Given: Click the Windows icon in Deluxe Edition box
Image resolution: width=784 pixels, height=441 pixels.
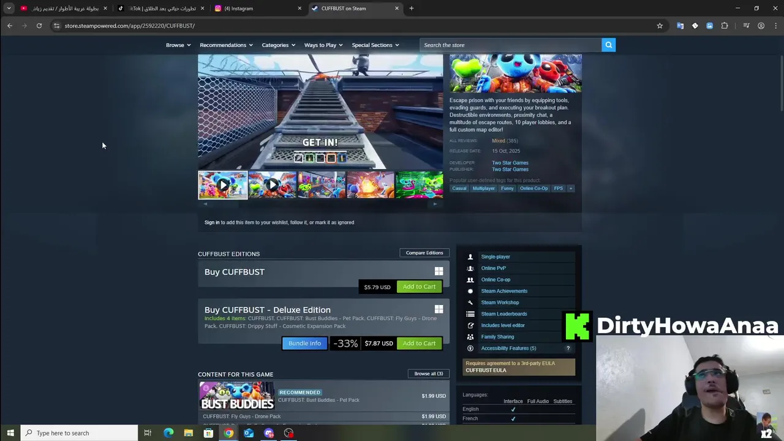Looking at the screenshot, I should tap(439, 309).
